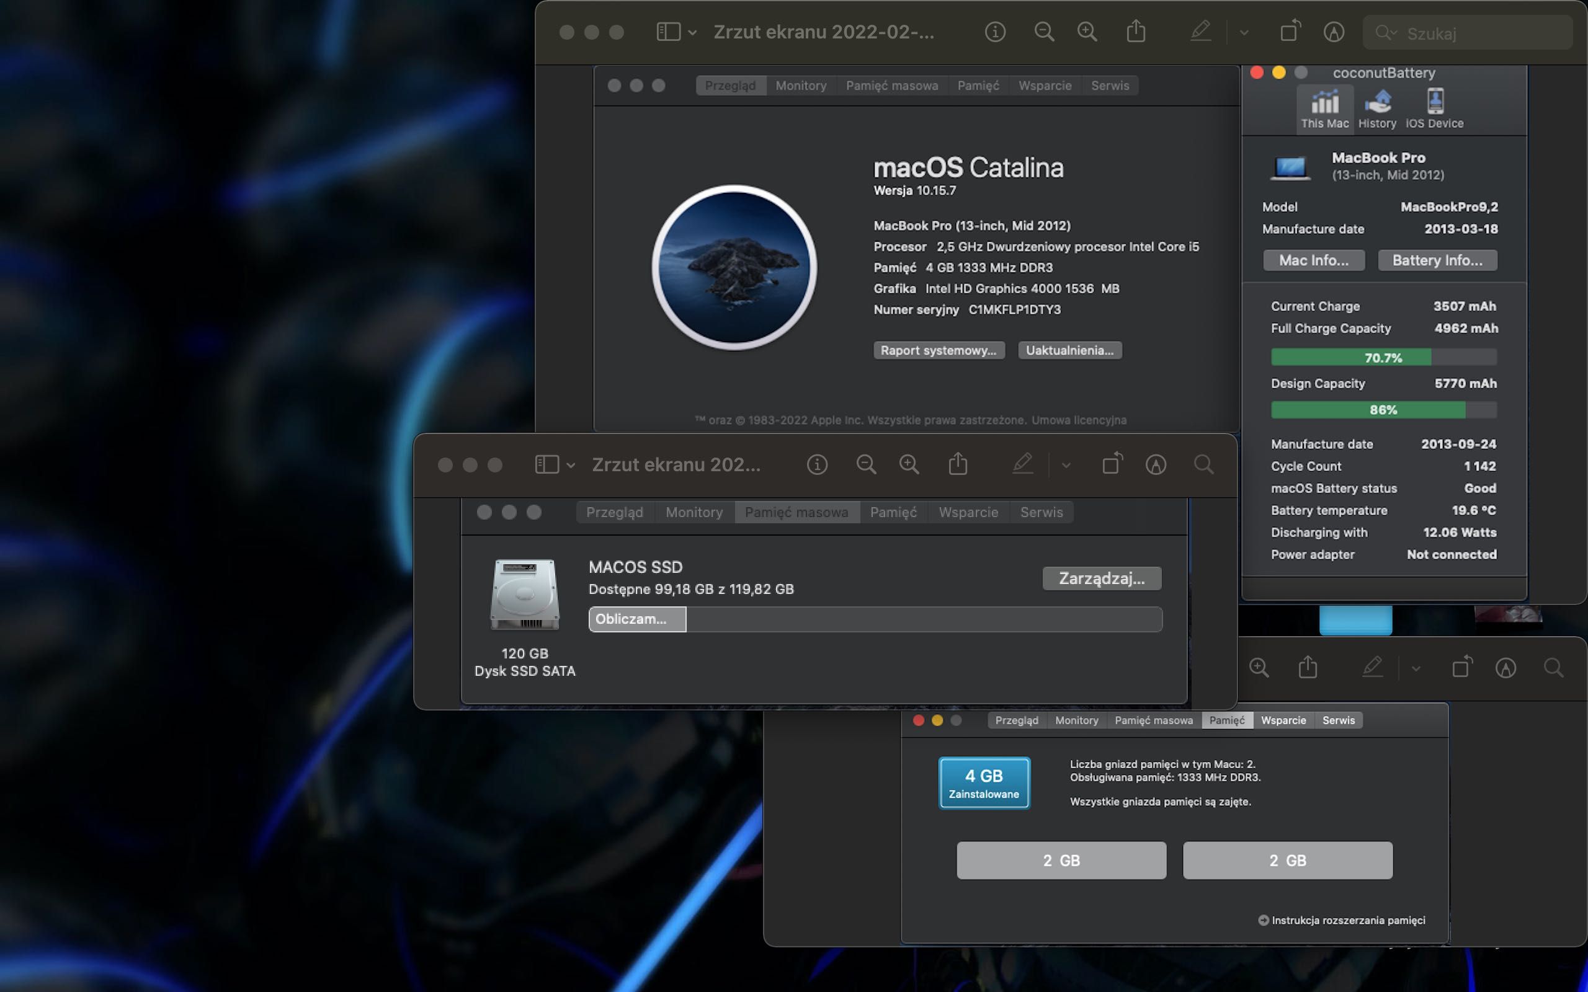Open share menu in top Preview window
This screenshot has width=1588, height=992.
[1136, 31]
